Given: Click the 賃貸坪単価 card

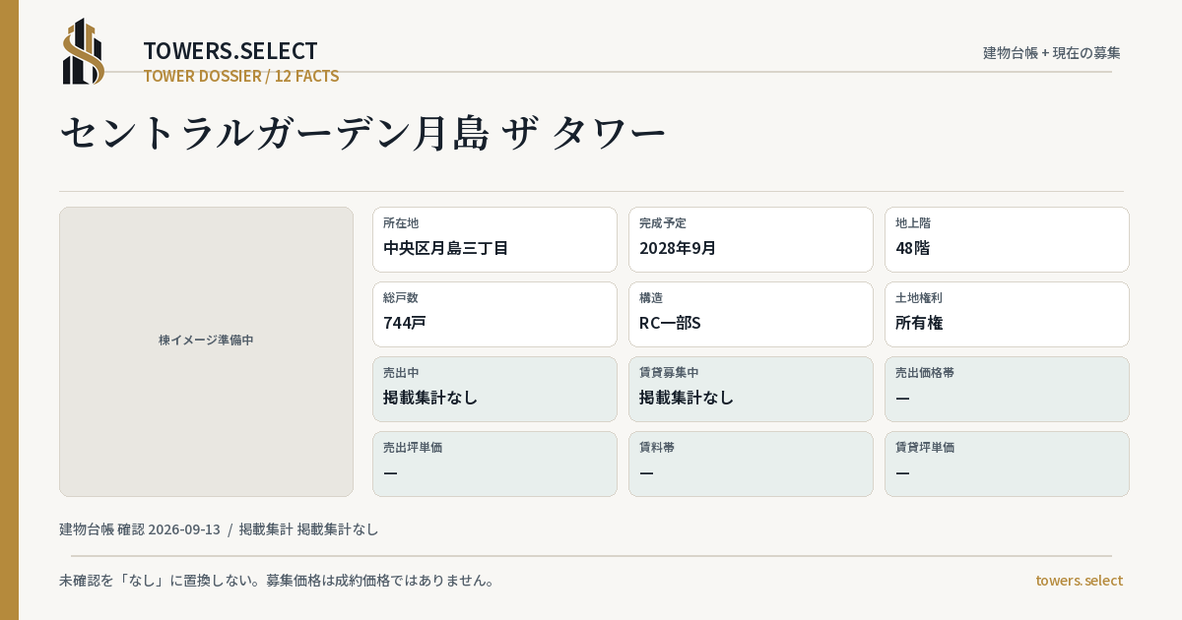Looking at the screenshot, I should point(1007,464).
